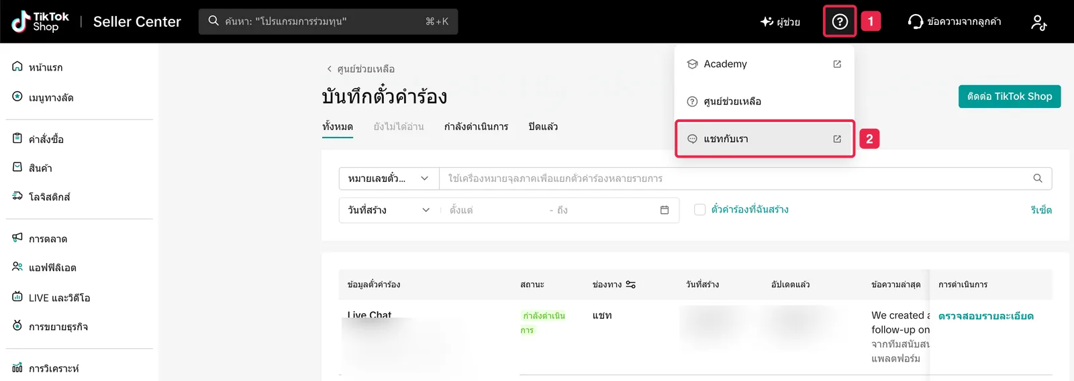This screenshot has height=381, width=1074.
Task: Choose แชทกับเรา from help menu
Action: click(x=764, y=139)
